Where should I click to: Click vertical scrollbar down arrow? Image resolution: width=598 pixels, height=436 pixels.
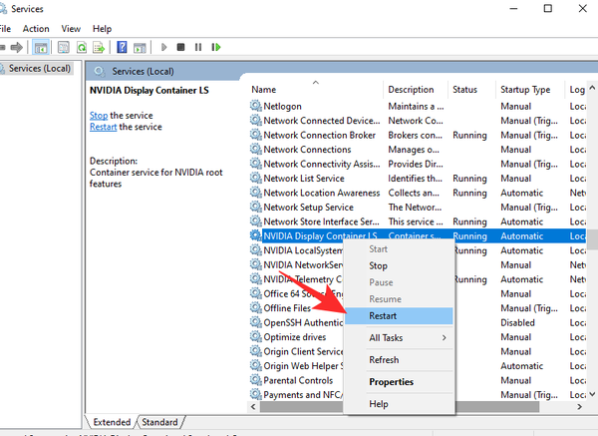click(592, 394)
